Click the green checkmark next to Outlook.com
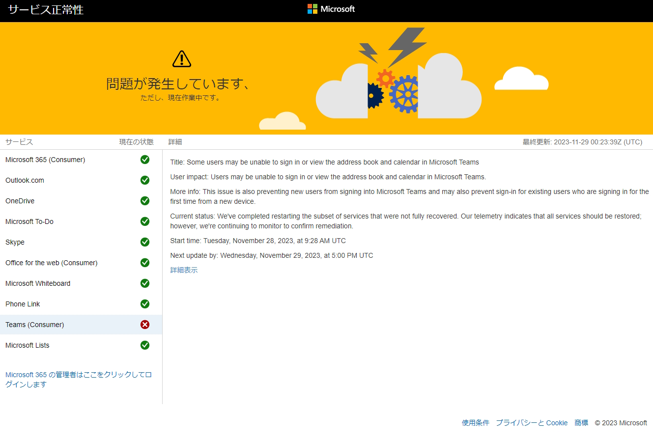The image size is (653, 439). (x=144, y=180)
